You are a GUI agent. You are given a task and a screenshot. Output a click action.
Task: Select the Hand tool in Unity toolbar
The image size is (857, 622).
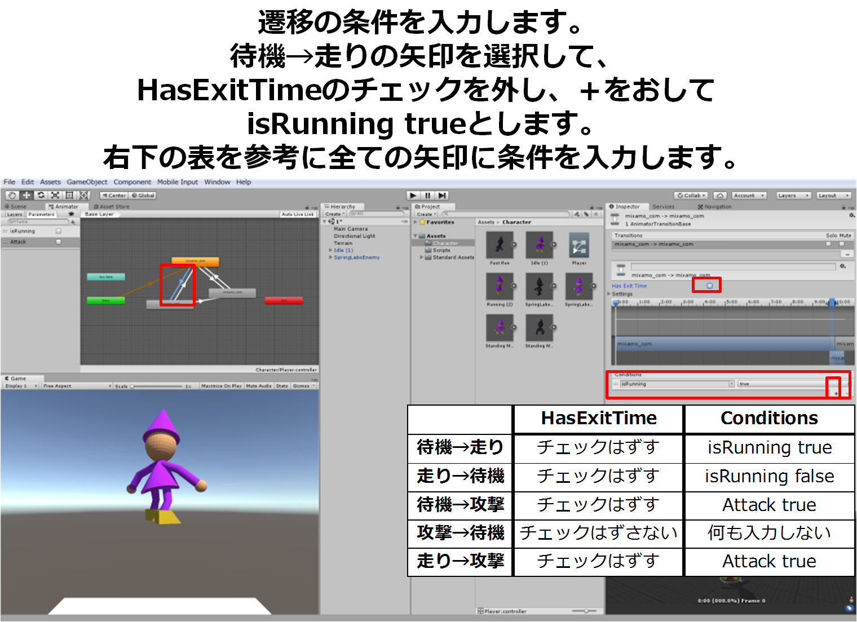click(x=12, y=195)
